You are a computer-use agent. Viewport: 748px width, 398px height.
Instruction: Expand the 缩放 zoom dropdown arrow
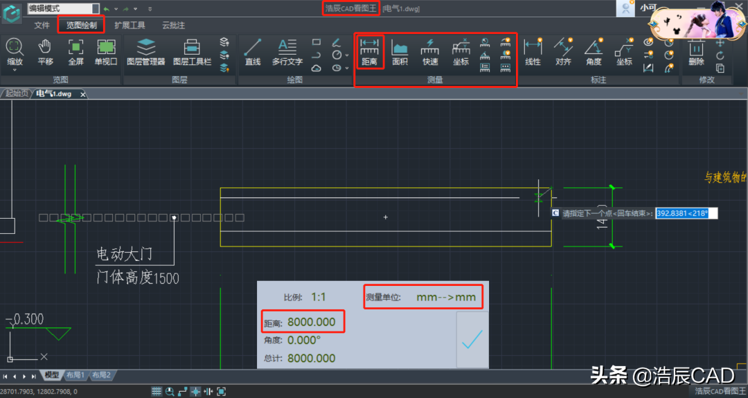pyautogui.click(x=15, y=70)
